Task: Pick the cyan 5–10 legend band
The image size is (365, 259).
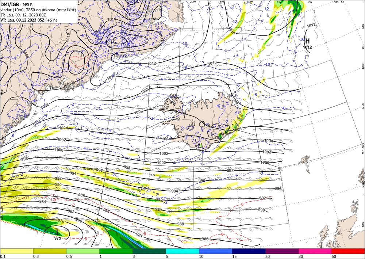Action: [x=182, y=251]
